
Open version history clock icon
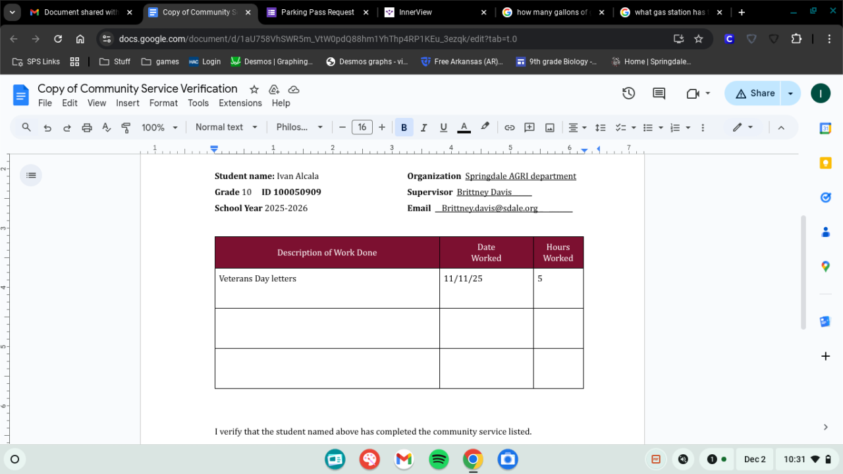click(x=628, y=93)
